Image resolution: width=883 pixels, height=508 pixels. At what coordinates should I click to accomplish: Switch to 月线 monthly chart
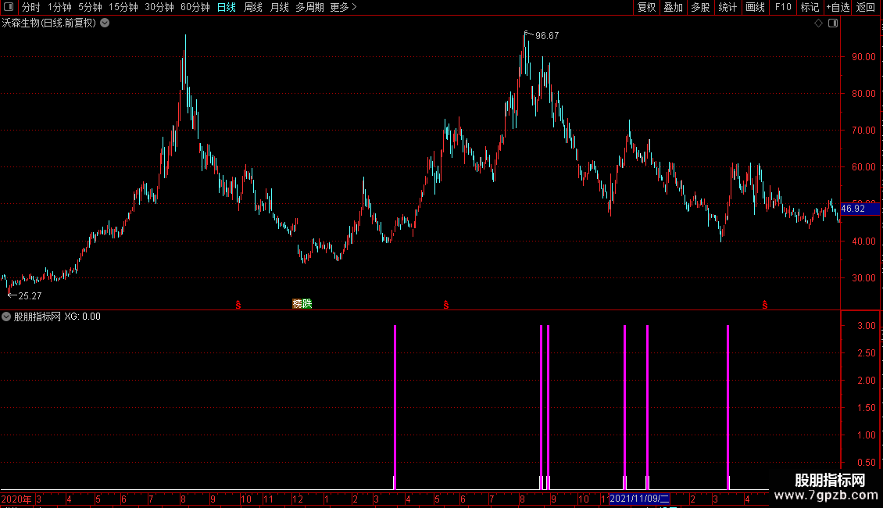279,7
